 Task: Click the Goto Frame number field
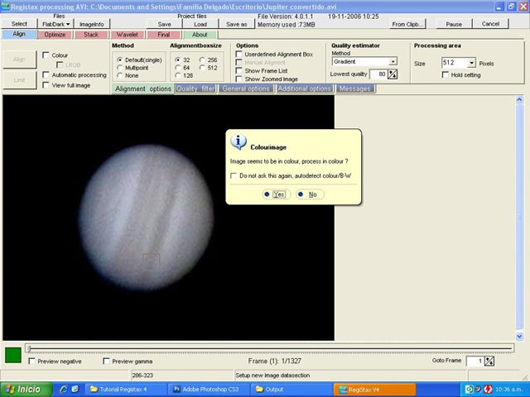pyautogui.click(x=474, y=361)
